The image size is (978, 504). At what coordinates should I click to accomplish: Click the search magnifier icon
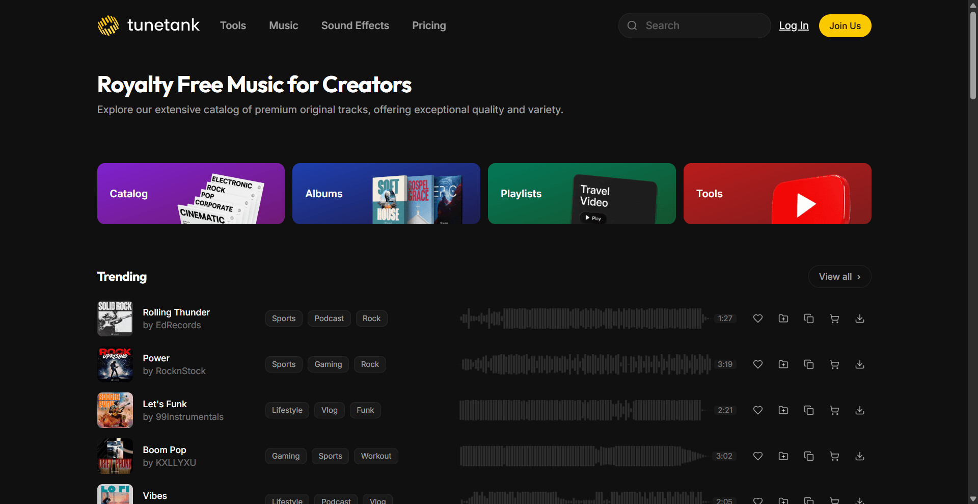click(632, 25)
